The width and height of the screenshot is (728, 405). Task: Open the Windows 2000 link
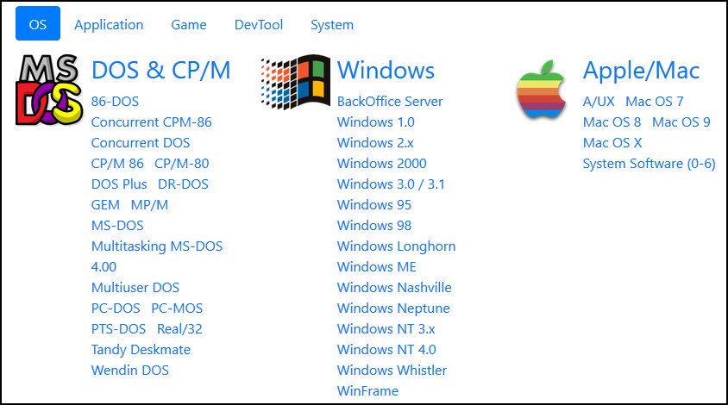tap(381, 164)
